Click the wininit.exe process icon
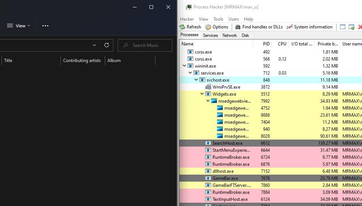Image resolution: width=362 pixels, height=206 pixels. coord(190,66)
